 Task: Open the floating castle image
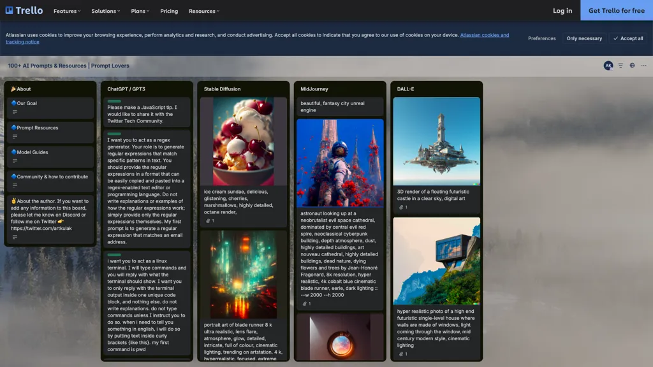click(436, 141)
